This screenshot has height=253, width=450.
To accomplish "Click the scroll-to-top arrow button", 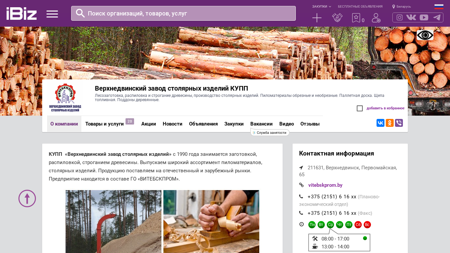I will pos(27,198).
